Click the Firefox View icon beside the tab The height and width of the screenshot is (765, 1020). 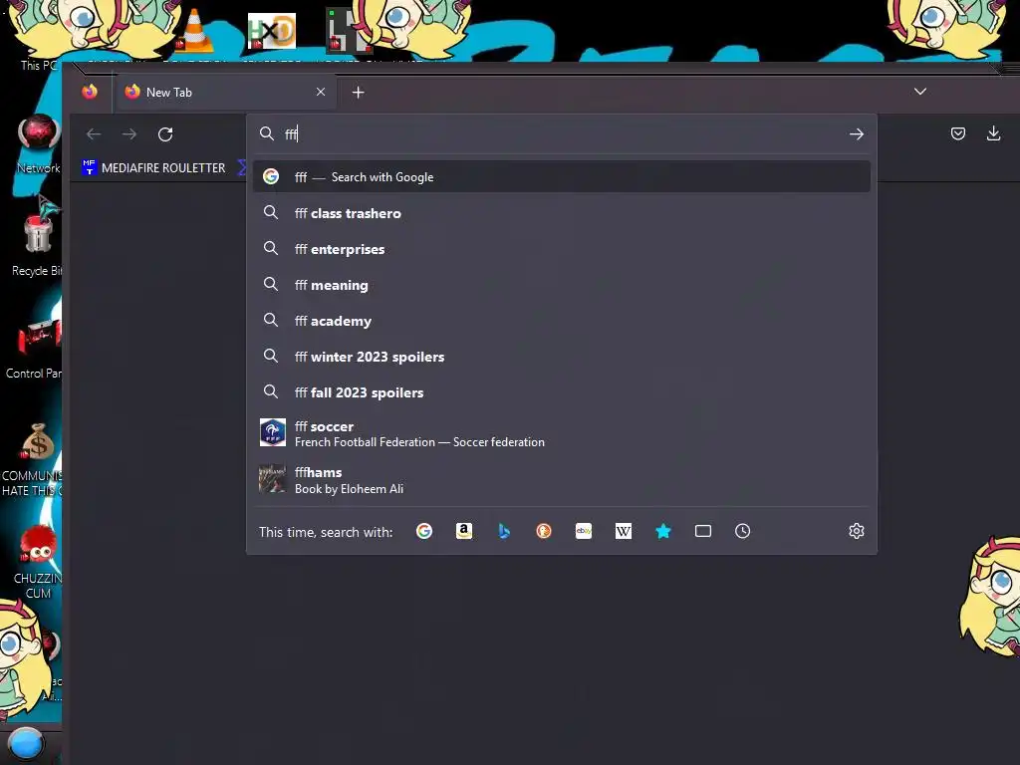pos(90,92)
